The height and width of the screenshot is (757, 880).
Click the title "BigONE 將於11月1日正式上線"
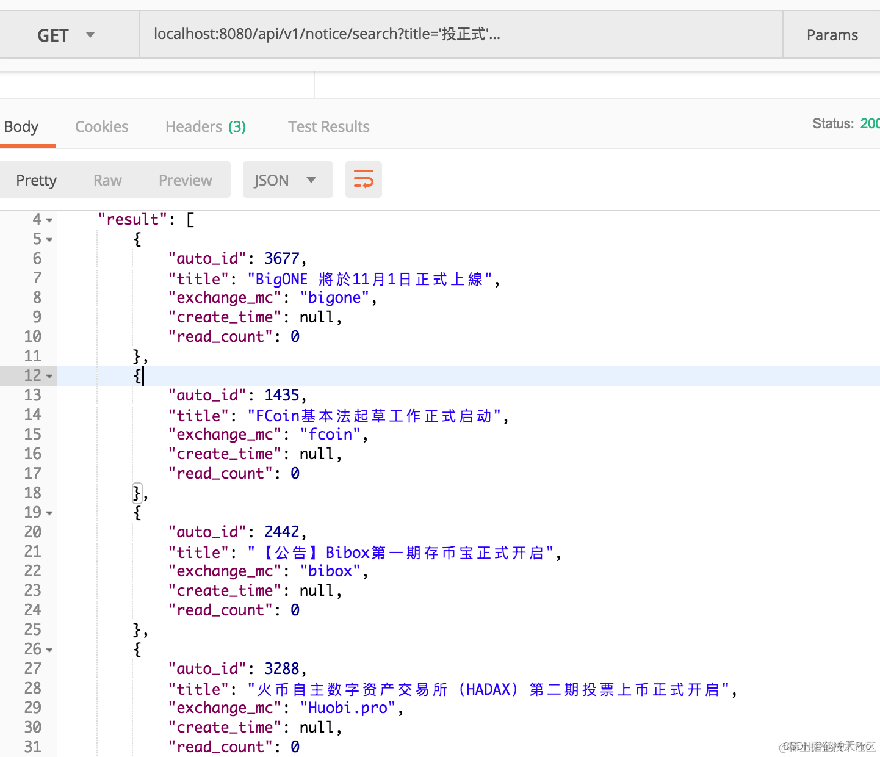(x=370, y=279)
